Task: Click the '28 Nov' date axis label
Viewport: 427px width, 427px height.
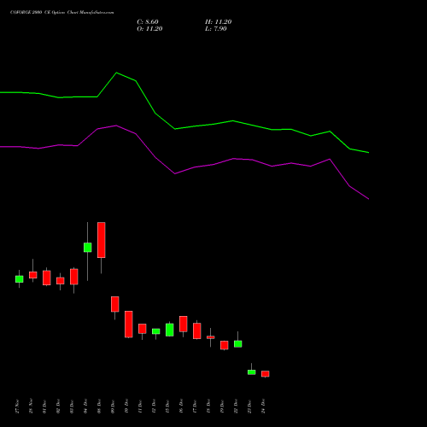Action: (31, 407)
